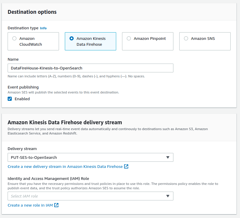Click Create a new role in IAM link
The height and width of the screenshot is (218, 240).
tap(30, 205)
